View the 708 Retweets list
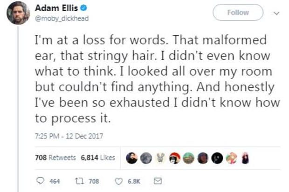Screen dimensions: 289x192 (x=55, y=158)
